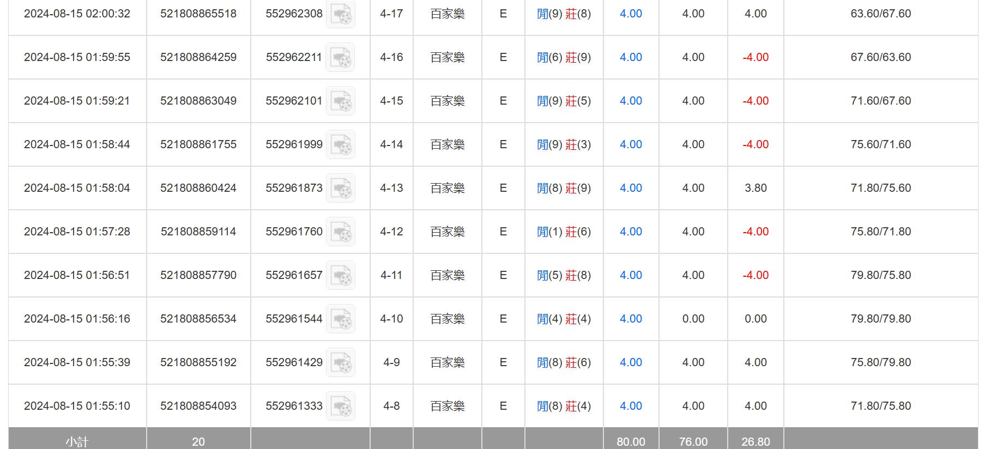Click blue 4.00 bet amount in row 4-8
The width and height of the screenshot is (991, 449).
(631, 406)
